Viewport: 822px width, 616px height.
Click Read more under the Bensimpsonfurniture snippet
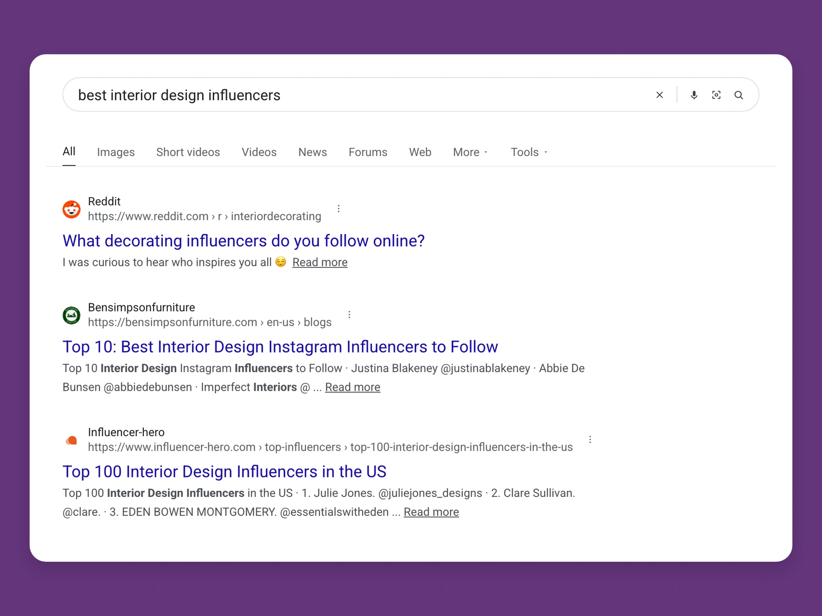pos(352,387)
